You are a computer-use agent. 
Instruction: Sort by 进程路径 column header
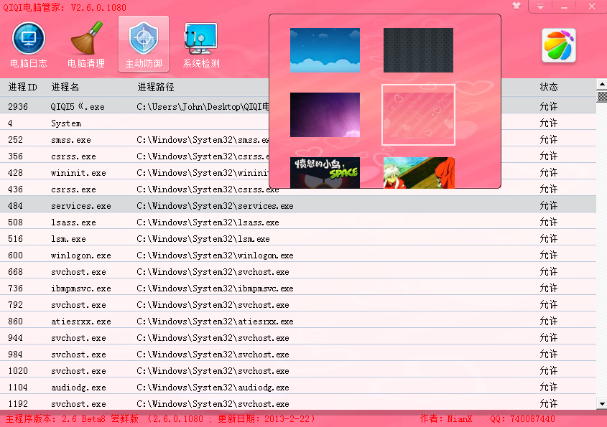tap(156, 87)
